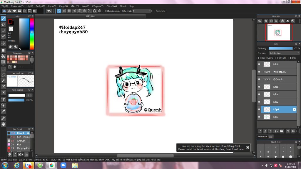Select the Lớp3 layer
This screenshot has height=169, width=301.
tap(277, 117)
